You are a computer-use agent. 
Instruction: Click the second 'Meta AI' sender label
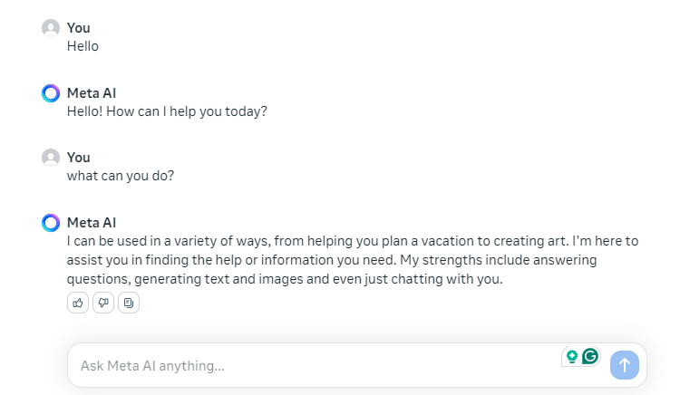tap(92, 223)
